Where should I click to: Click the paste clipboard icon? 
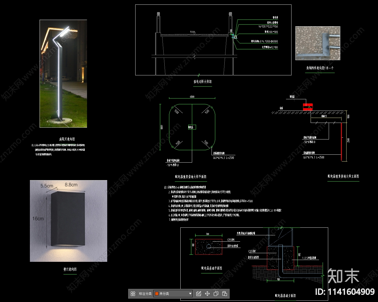pos(225,294)
